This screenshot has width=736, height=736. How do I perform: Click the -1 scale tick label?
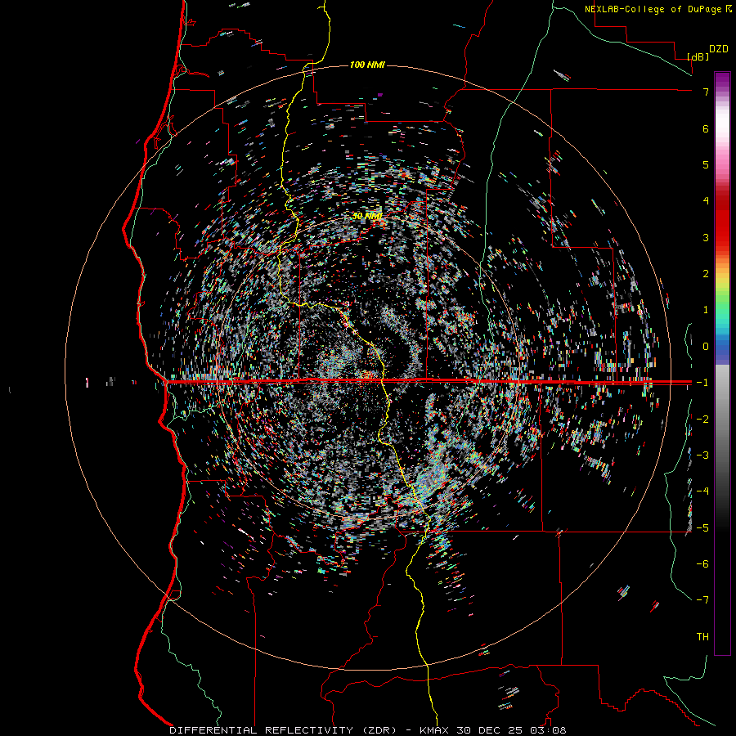tap(702, 383)
